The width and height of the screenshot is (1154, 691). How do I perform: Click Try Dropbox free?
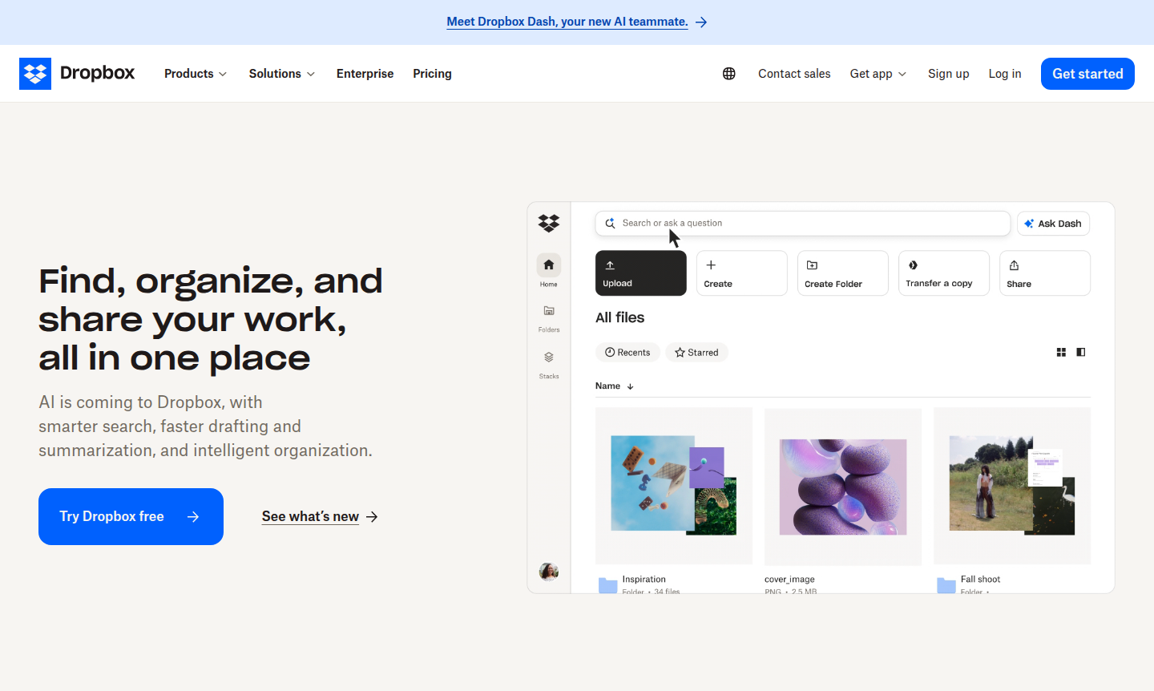pos(131,516)
